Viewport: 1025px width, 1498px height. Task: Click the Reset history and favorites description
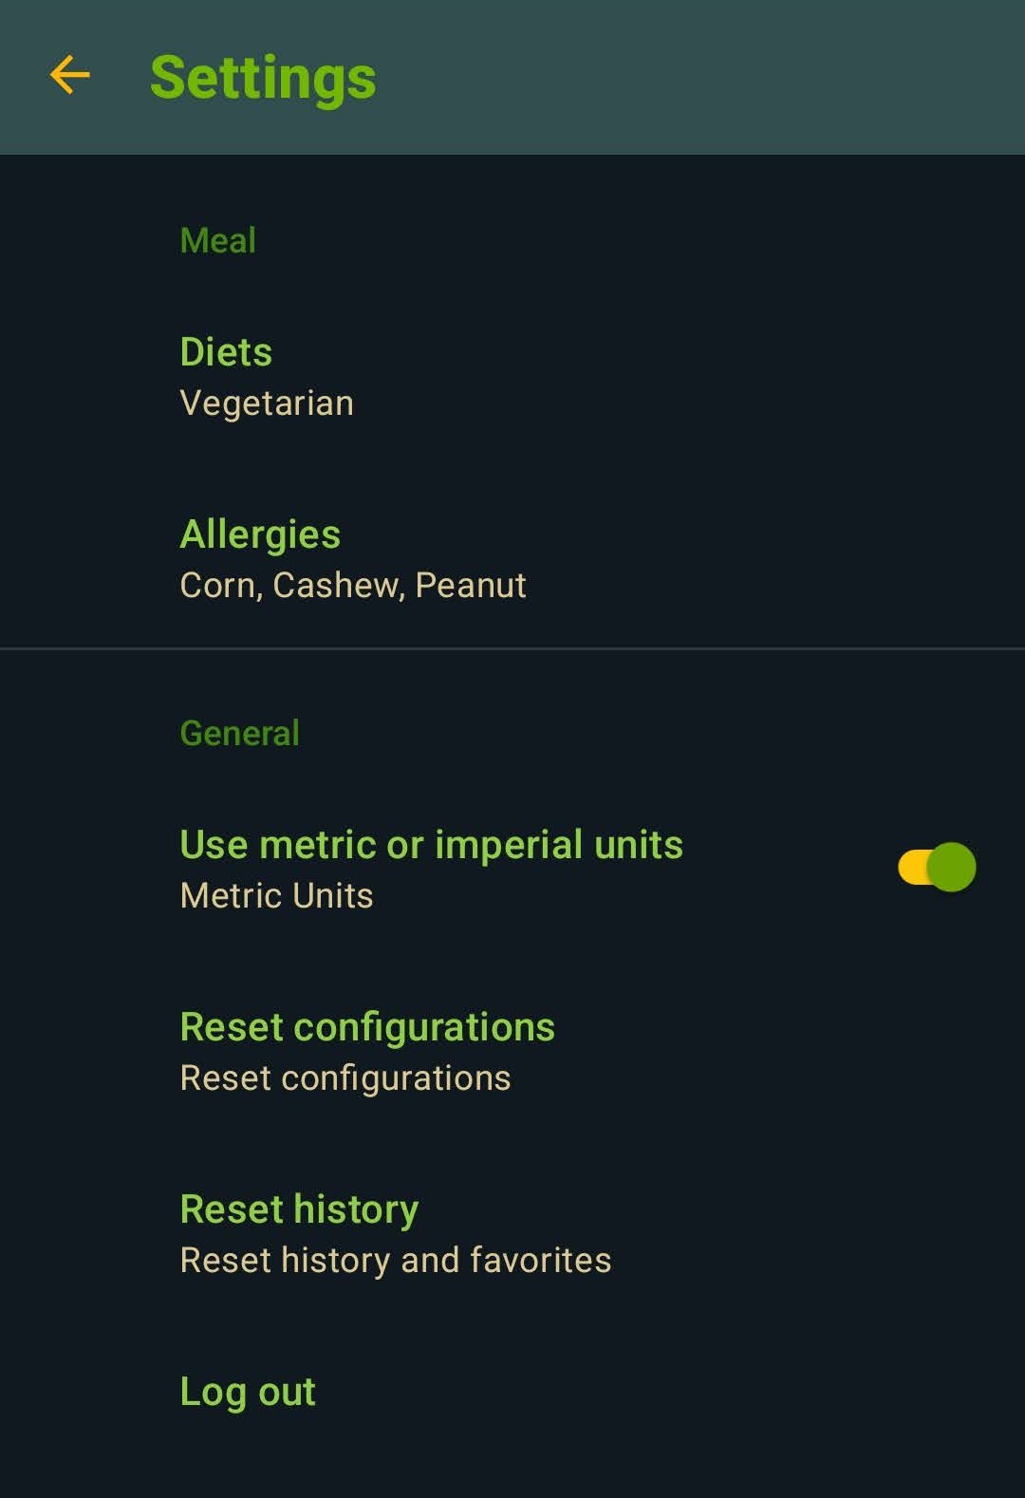(396, 1261)
